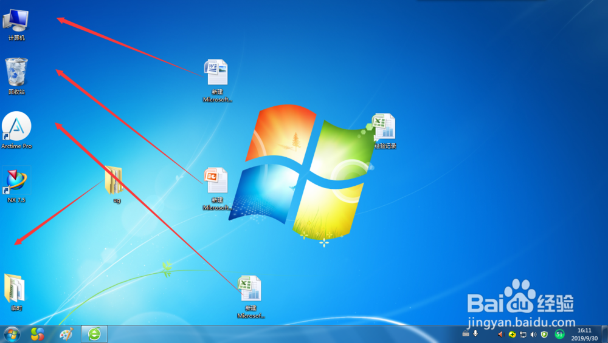Select the 新建 Microsoft Excel file icon
The height and width of the screenshot is (343, 608).
pyautogui.click(x=250, y=297)
